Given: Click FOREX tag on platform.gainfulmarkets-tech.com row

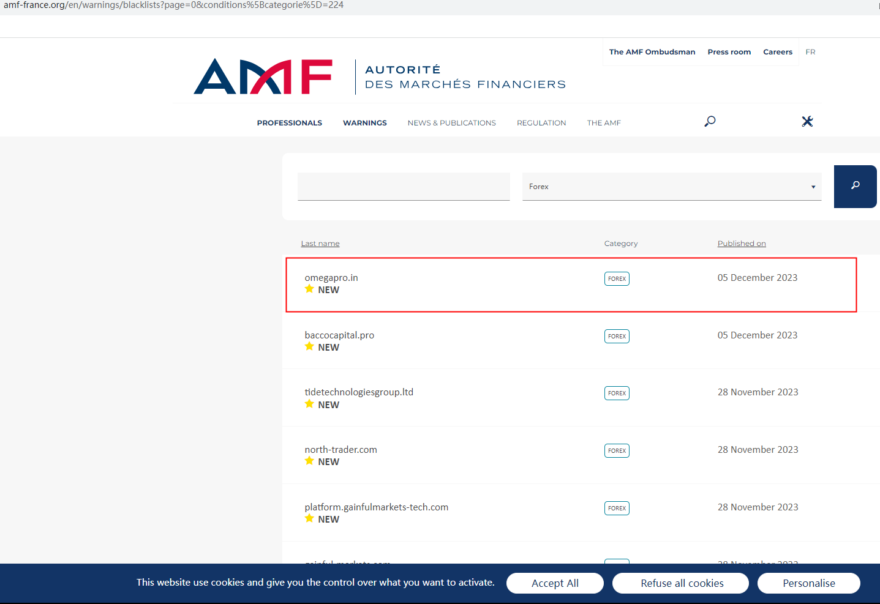Looking at the screenshot, I should pos(617,508).
